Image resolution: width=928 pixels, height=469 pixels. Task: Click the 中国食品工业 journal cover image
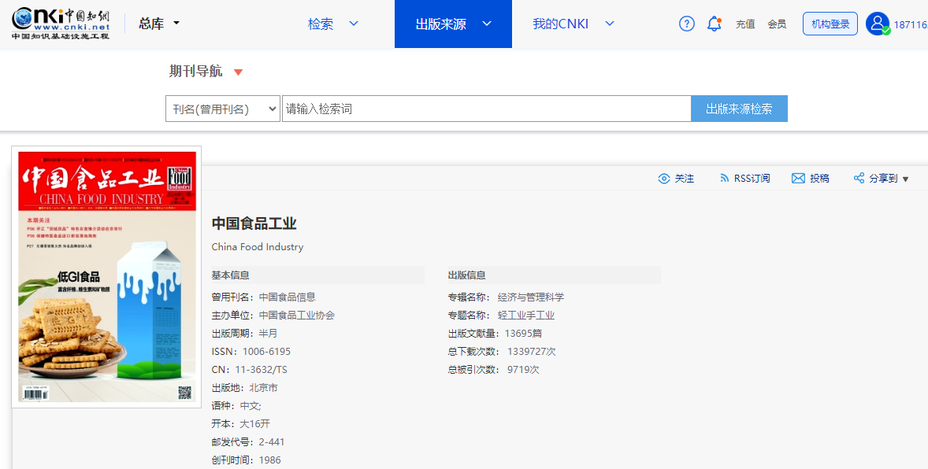click(106, 277)
